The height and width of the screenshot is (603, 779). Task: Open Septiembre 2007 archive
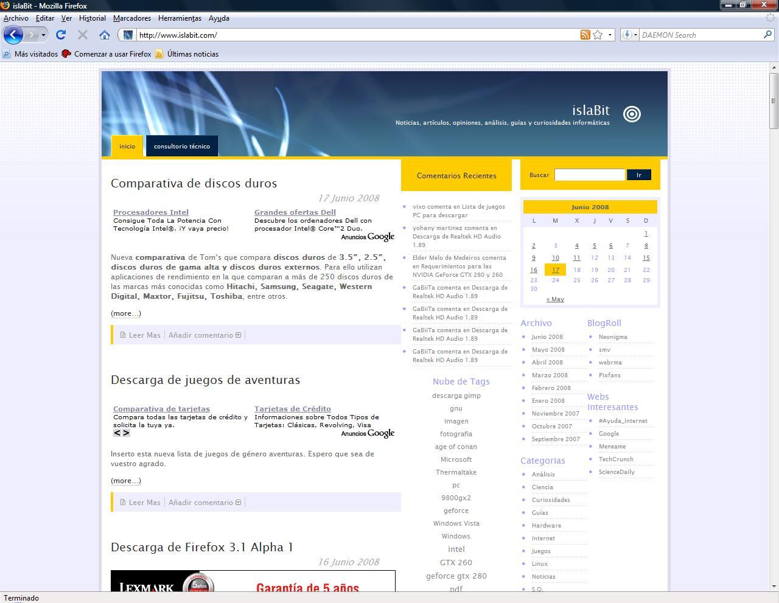coord(556,439)
